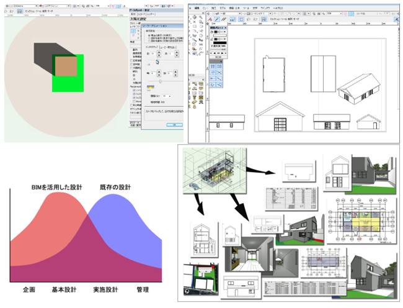
Task: Toggle the third Renderworks checkbox in the info palette
Action: 135,99
